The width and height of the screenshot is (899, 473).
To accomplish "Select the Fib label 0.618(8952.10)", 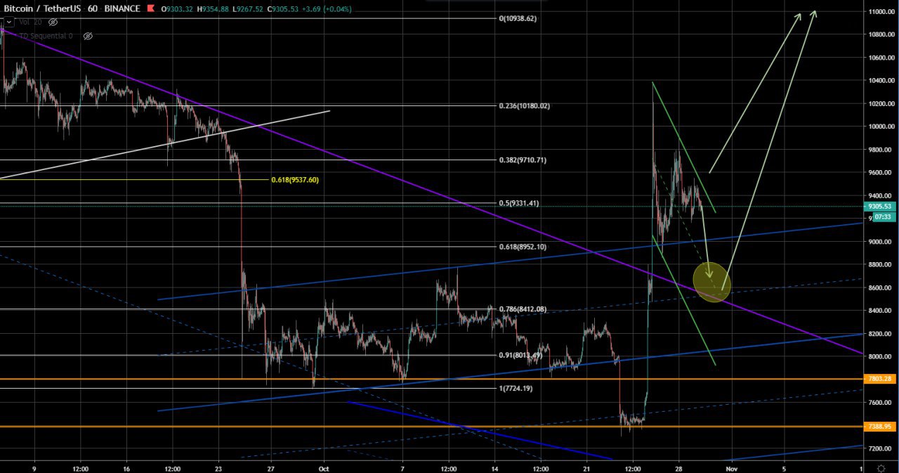I will (x=523, y=247).
